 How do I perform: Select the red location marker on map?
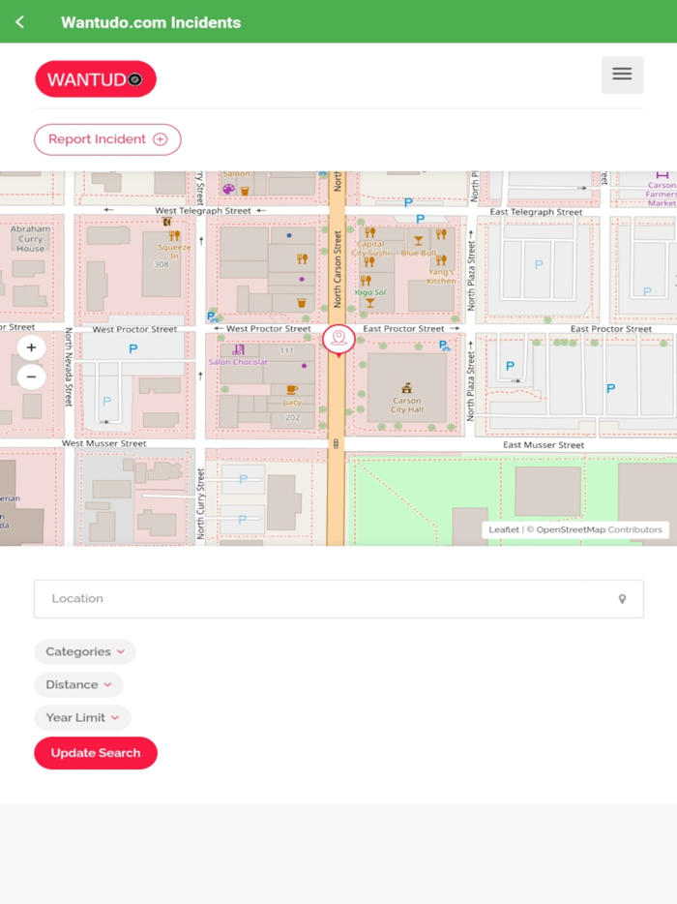338,340
